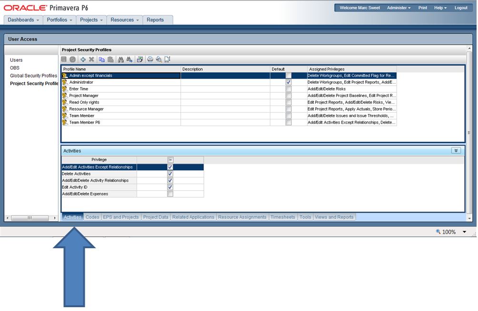Viewport: 478px width, 311px height.
Task: Click key icon beside Read Only rights
Action: (x=65, y=102)
